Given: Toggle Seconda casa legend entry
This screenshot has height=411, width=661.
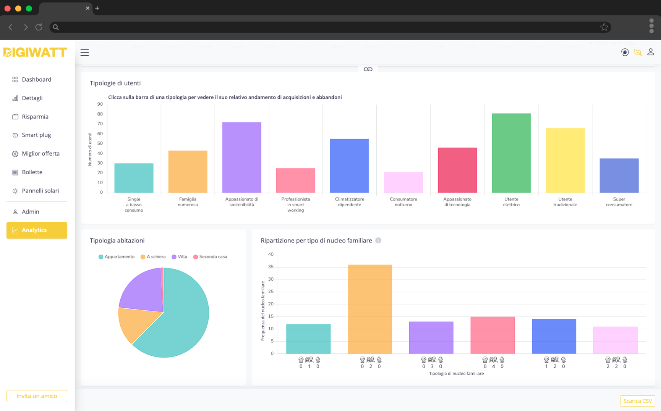Looking at the screenshot, I should tap(210, 257).
